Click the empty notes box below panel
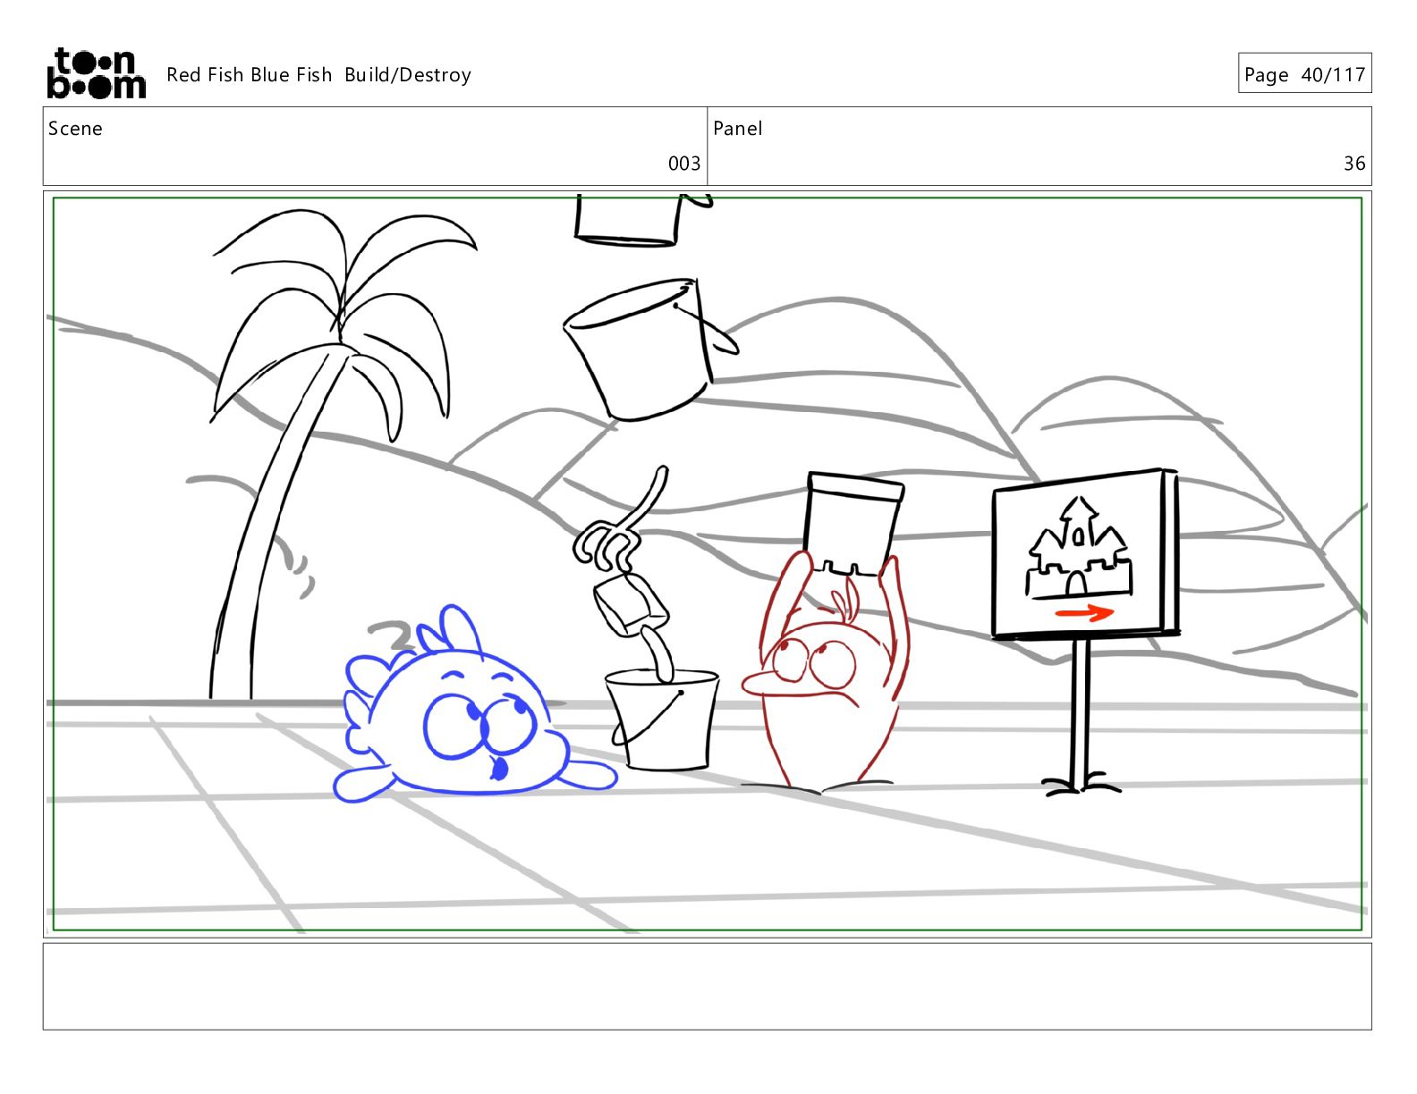 coord(707,987)
